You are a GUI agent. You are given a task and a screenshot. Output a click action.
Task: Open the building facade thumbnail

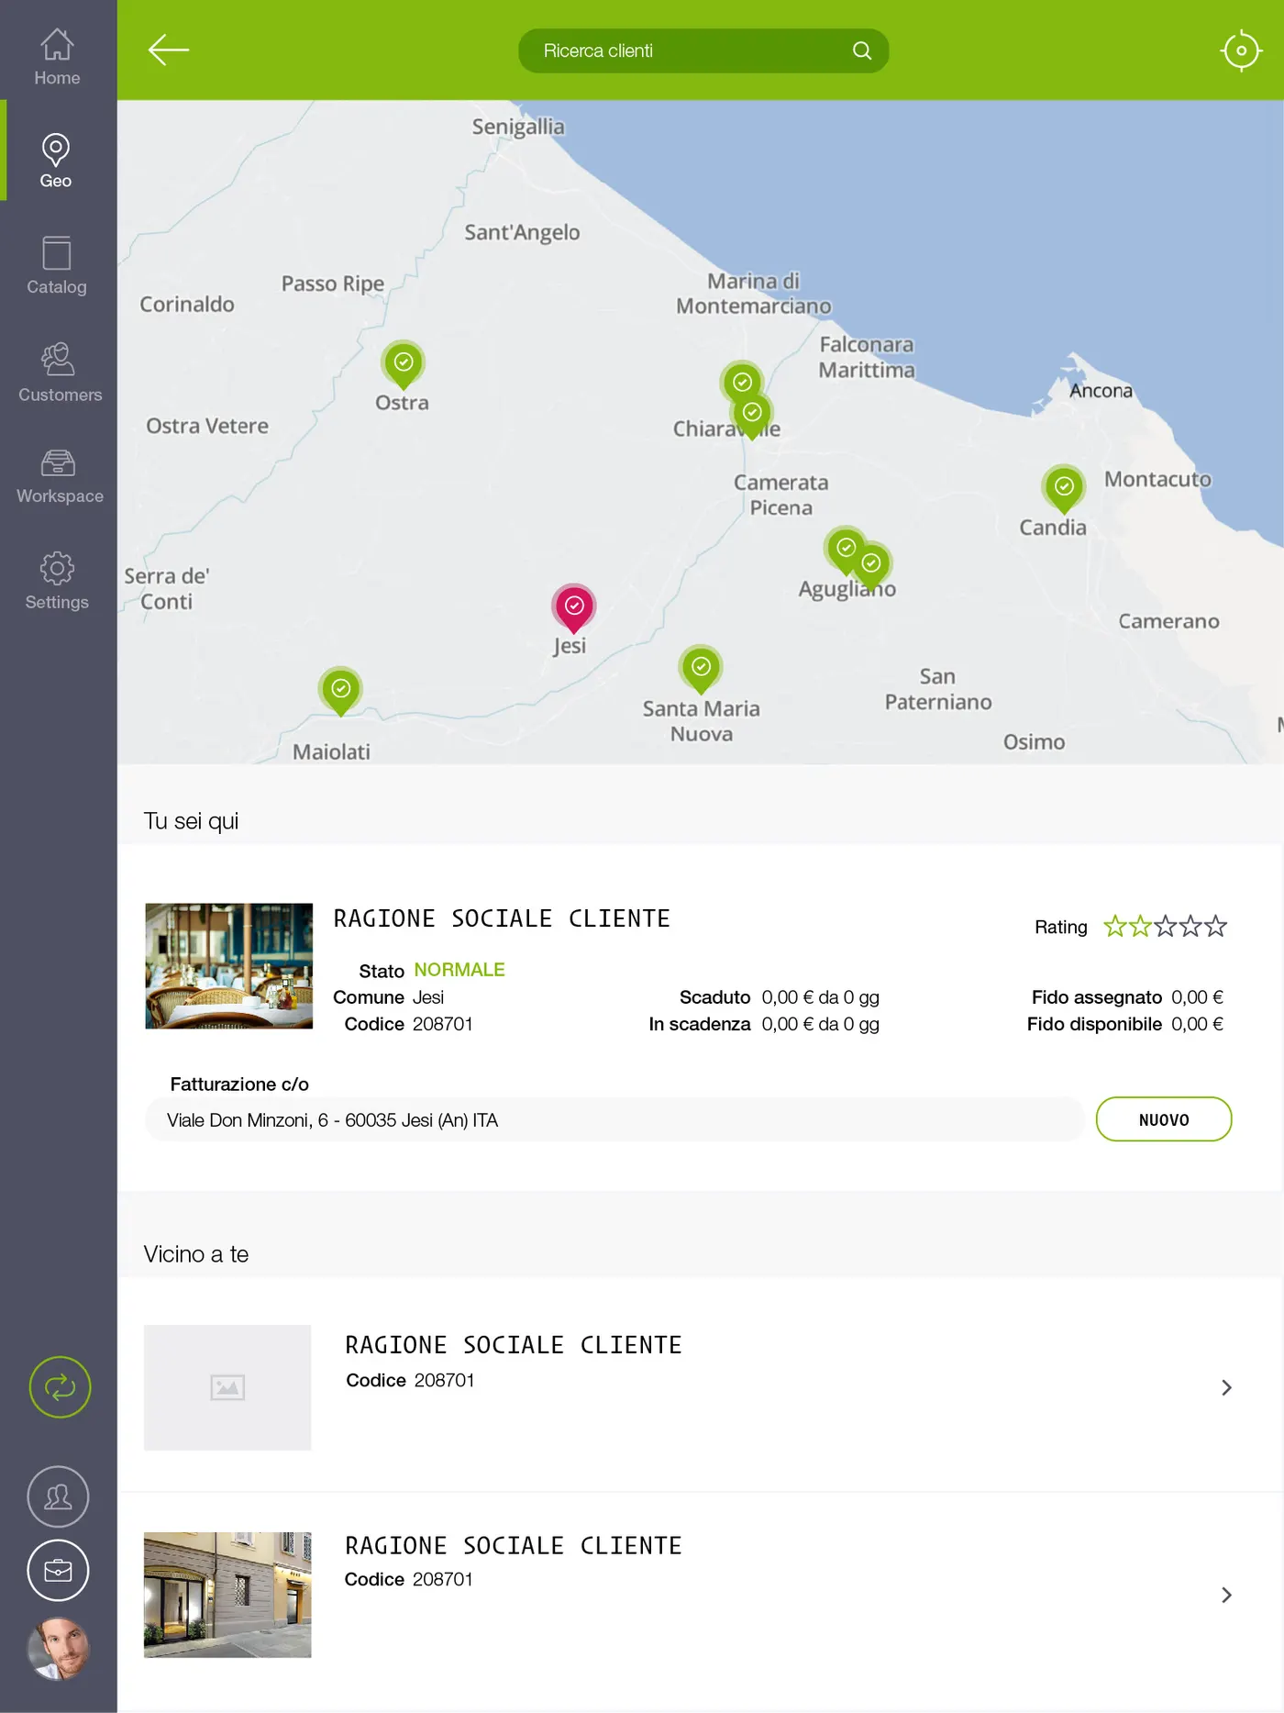point(227,1595)
